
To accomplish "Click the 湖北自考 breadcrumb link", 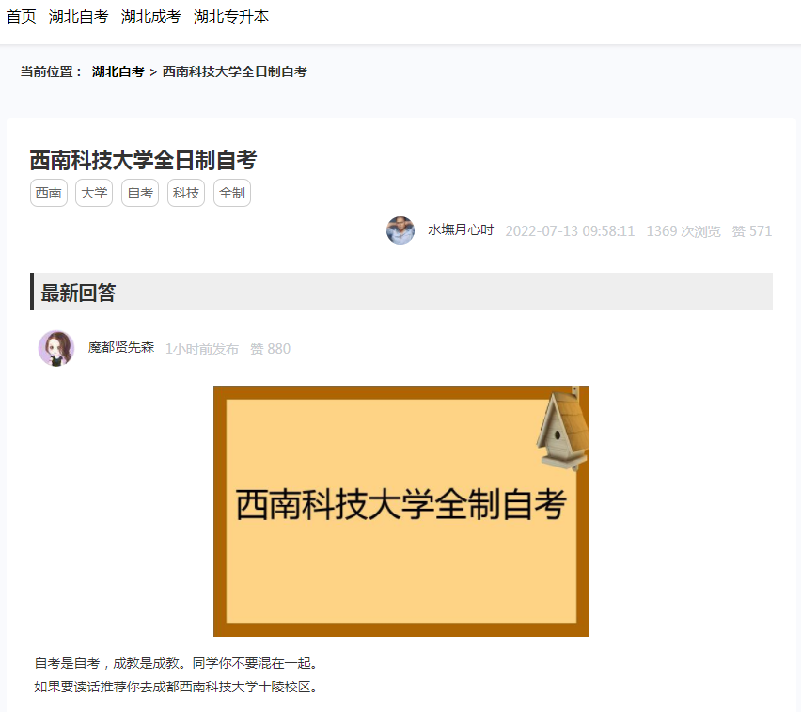I will (118, 71).
